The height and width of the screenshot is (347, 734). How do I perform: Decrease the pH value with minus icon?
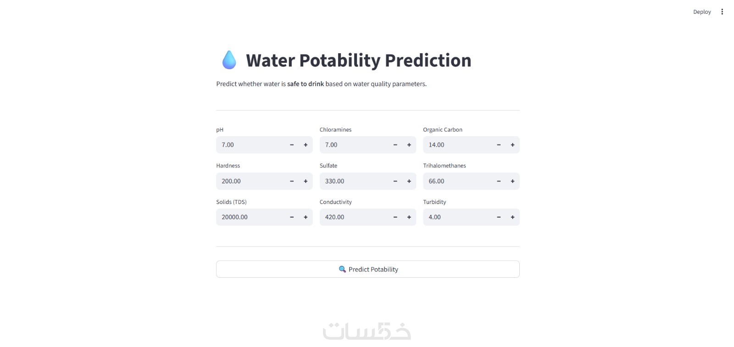(292, 145)
